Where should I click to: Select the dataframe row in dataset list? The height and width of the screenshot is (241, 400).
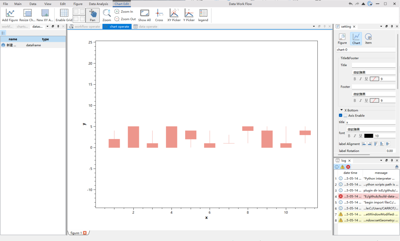point(33,45)
